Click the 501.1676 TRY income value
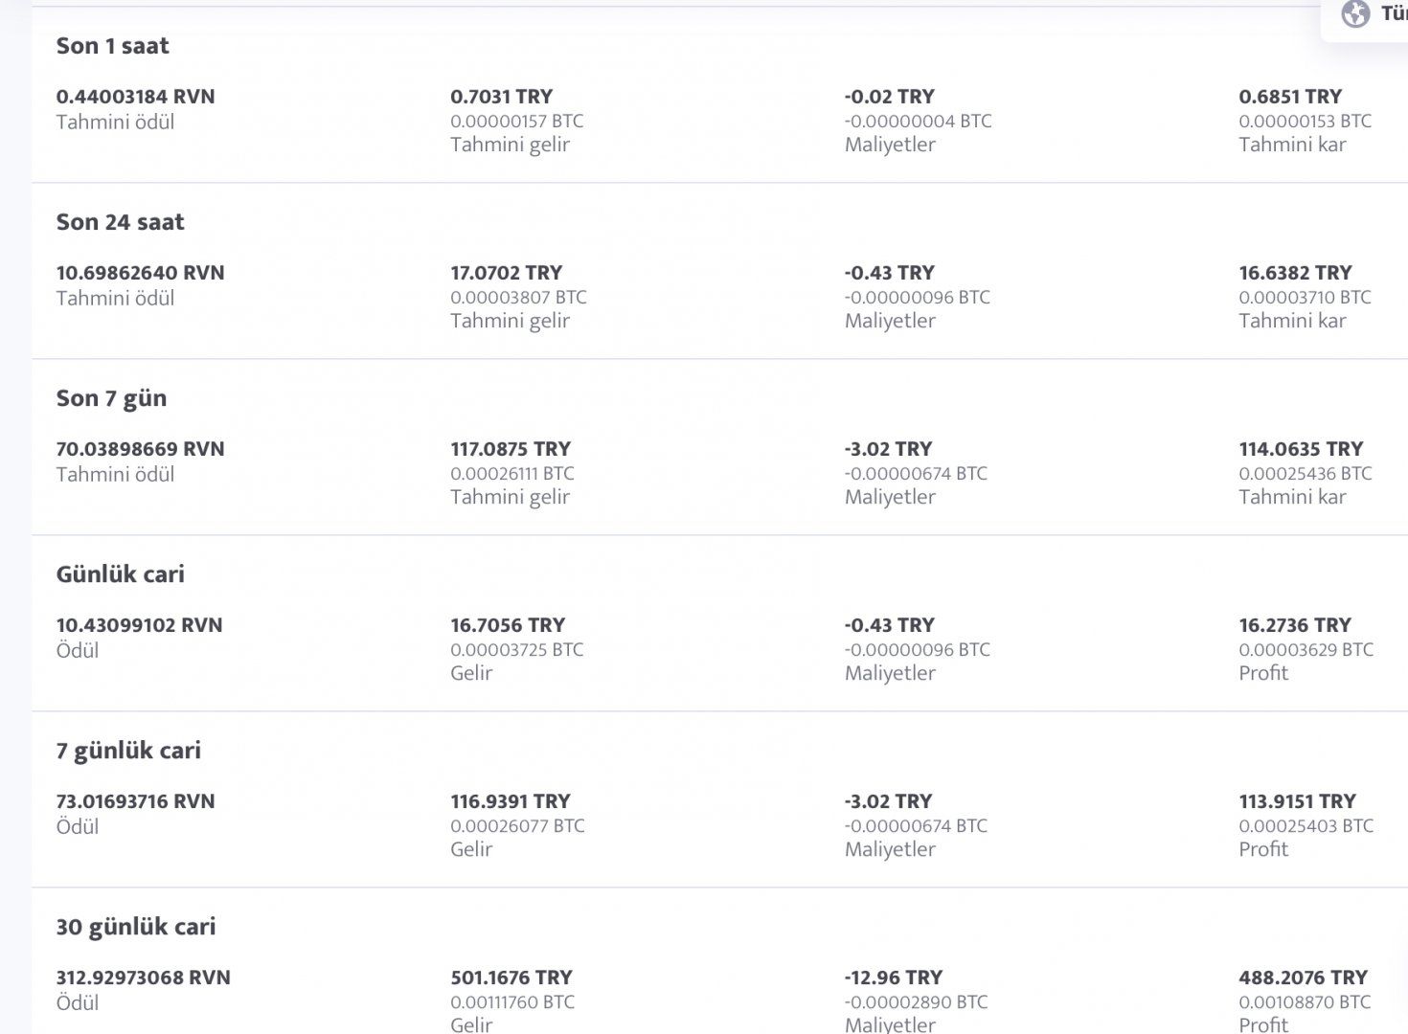 tap(511, 978)
